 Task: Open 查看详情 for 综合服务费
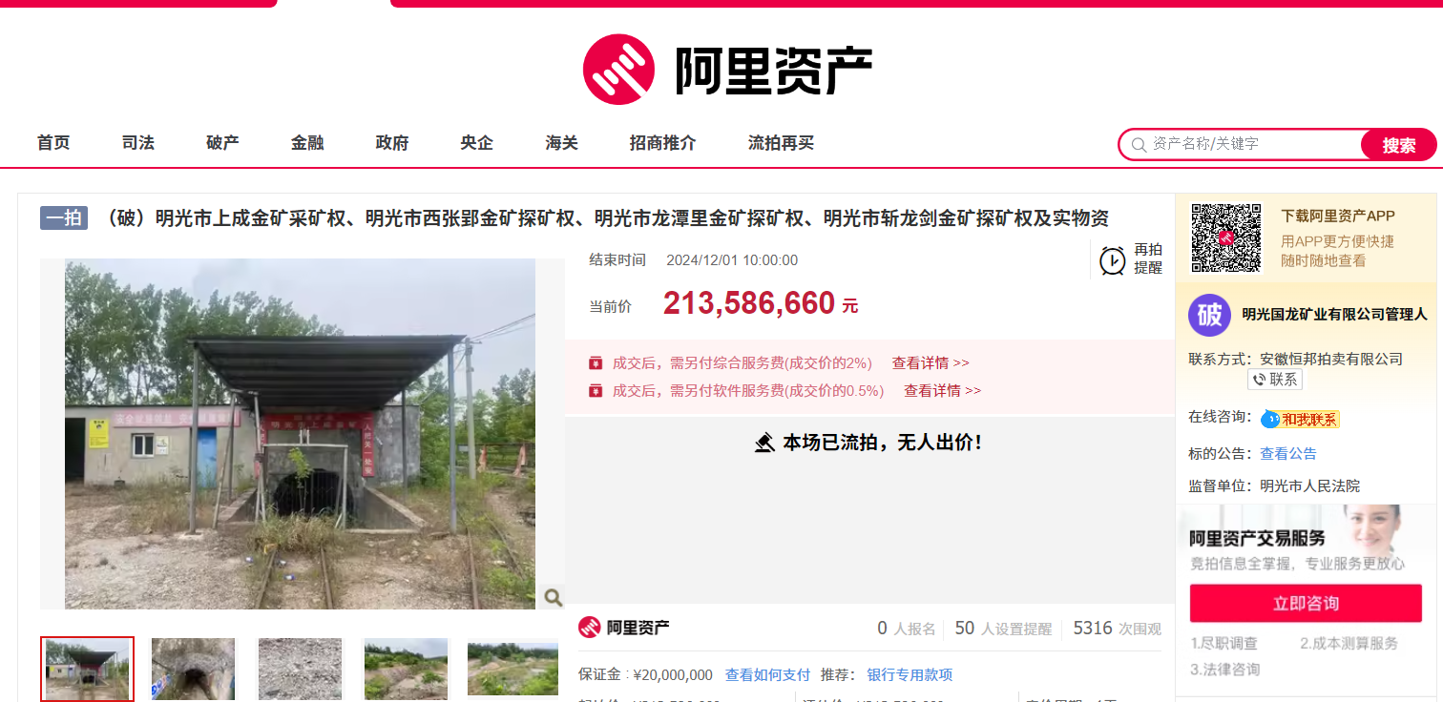click(x=931, y=363)
